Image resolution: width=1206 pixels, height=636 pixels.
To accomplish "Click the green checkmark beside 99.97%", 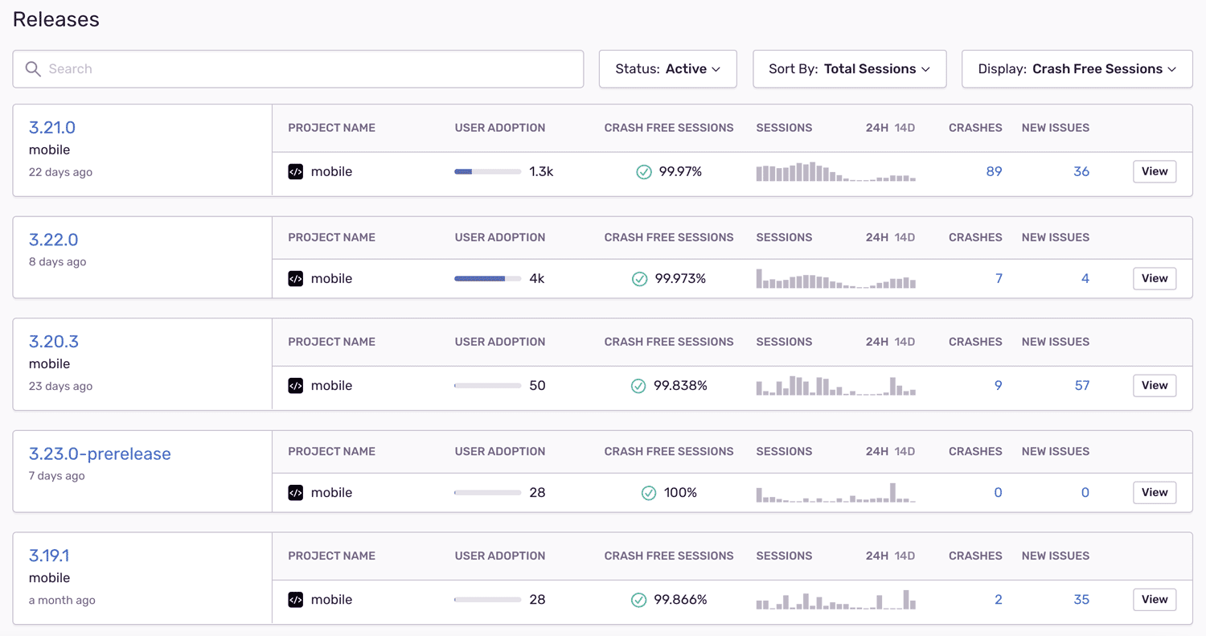I will [x=643, y=171].
